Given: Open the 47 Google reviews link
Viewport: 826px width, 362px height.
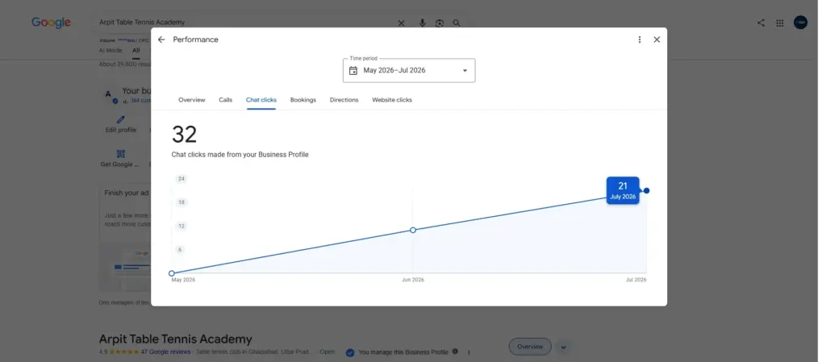Looking at the screenshot, I should tap(165, 352).
